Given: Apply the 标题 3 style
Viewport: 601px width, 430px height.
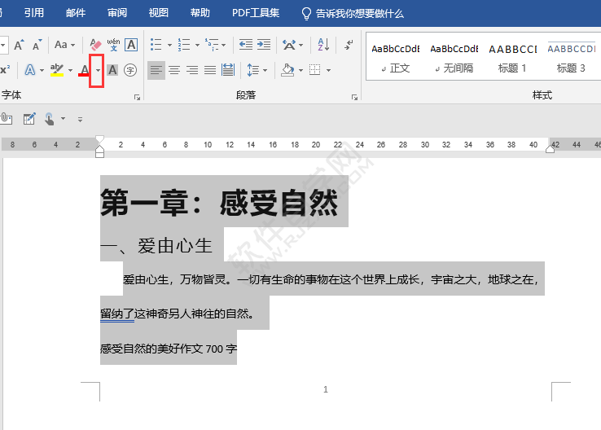Looking at the screenshot, I should 571,58.
